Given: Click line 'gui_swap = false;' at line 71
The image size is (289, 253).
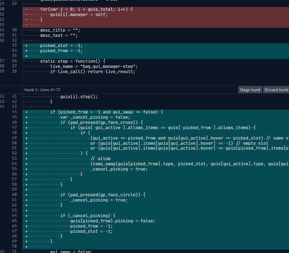Looking at the screenshot, I should (71, 251).
